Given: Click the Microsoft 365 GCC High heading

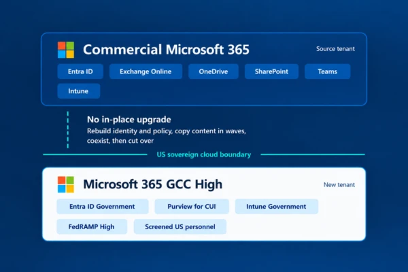Looking at the screenshot, I should coord(153,184).
